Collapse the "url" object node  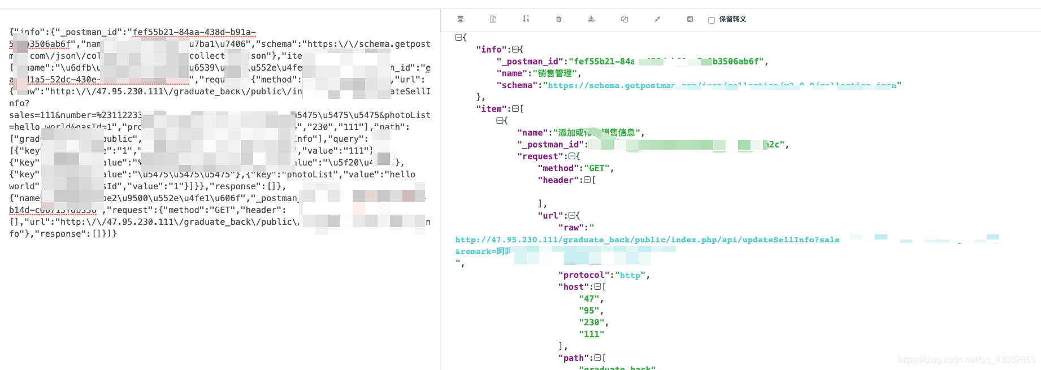(571, 216)
